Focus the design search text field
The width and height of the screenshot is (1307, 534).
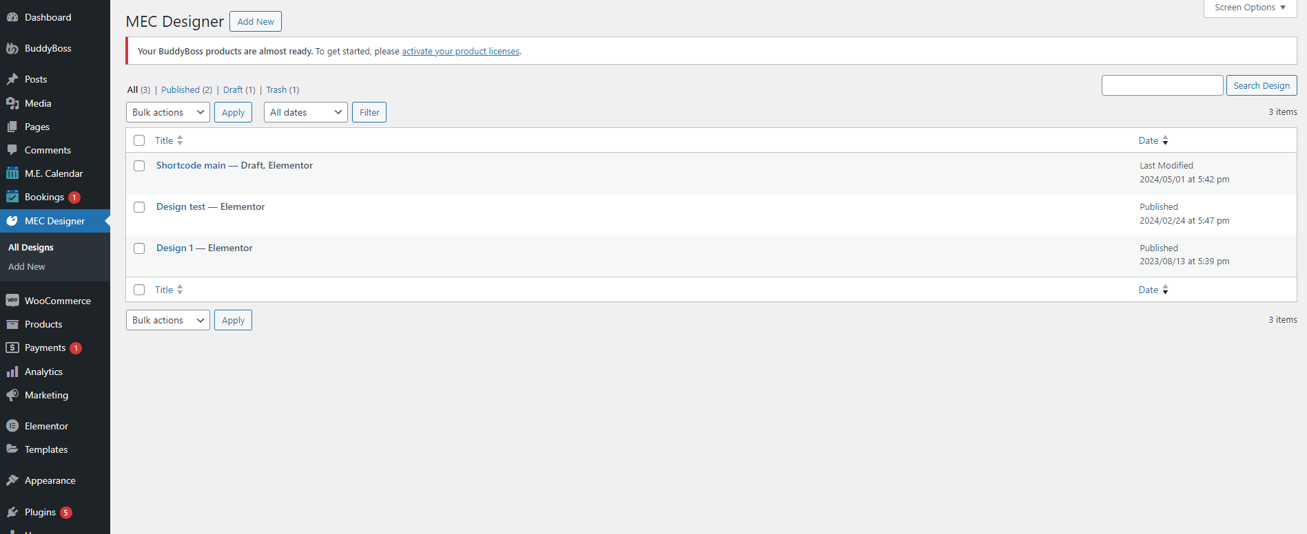1162,85
